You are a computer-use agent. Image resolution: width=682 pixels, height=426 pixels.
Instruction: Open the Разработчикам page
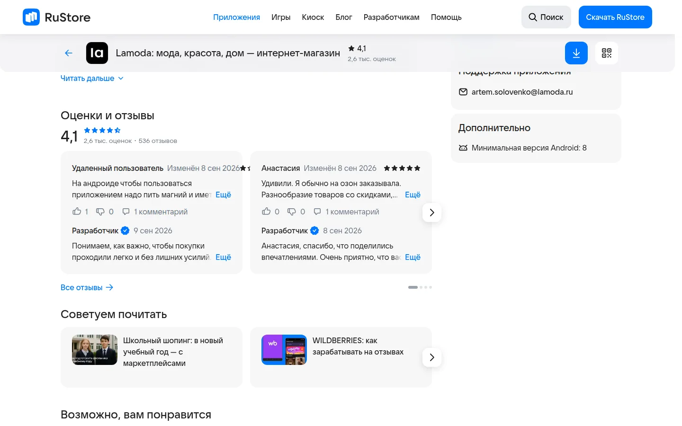tap(392, 17)
